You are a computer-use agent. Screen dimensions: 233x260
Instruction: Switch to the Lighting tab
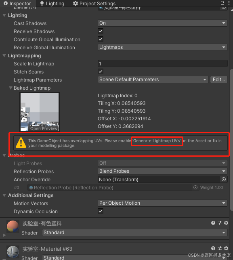(52, 3)
